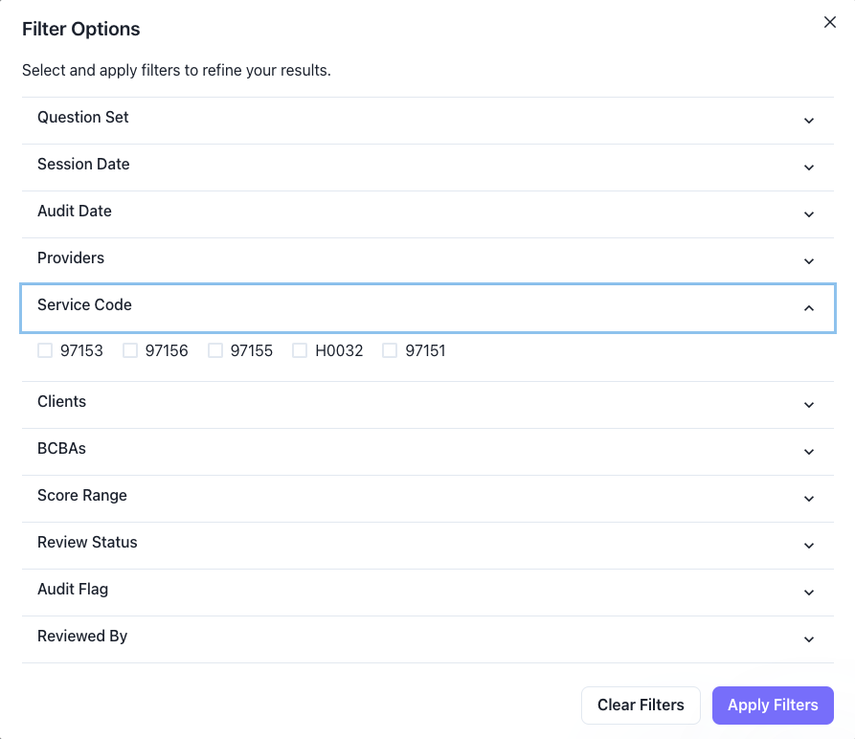Expand the Audit Flag filter section
Screen dimensions: 855x739
click(x=427, y=593)
